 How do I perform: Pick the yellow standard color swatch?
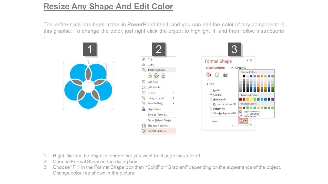coord(251,99)
